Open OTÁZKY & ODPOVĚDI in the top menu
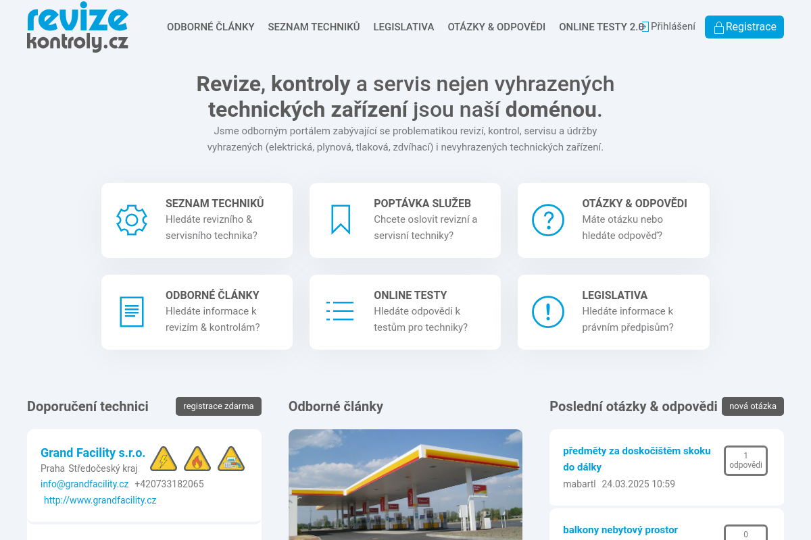This screenshot has width=811, height=540. pos(497,27)
